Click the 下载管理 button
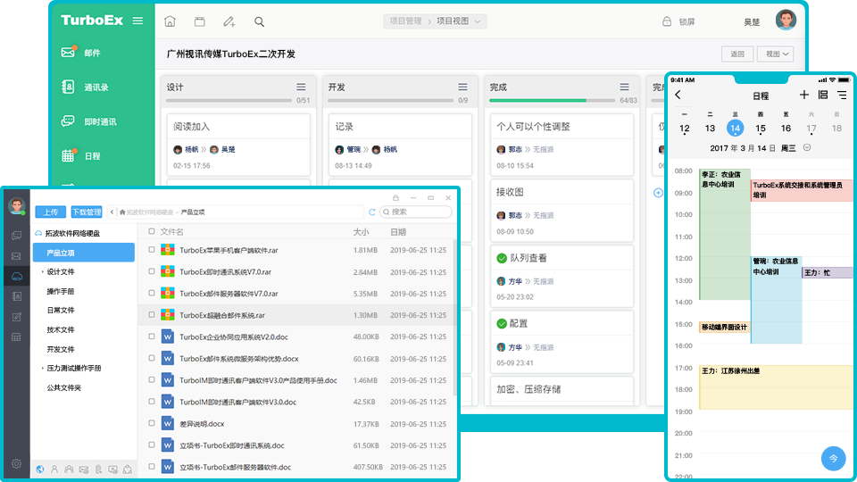The width and height of the screenshot is (857, 482). pos(87,212)
